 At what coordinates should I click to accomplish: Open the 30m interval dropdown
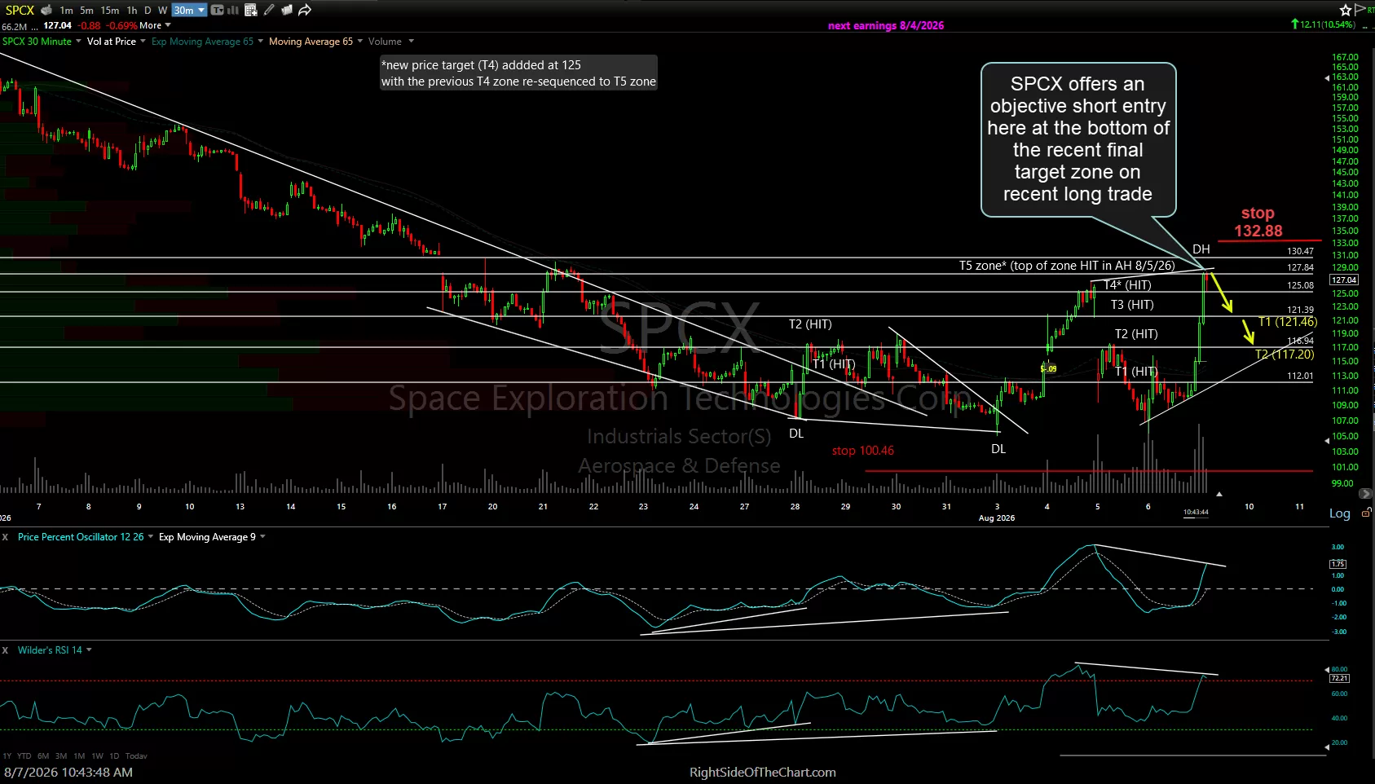189,11
